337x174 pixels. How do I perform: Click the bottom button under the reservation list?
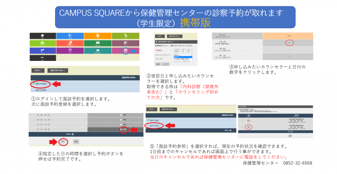[x=290, y=136]
